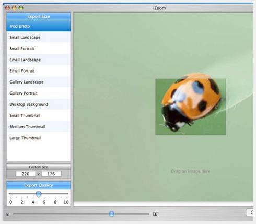Choose Gallery Landscape preset

coord(39,82)
